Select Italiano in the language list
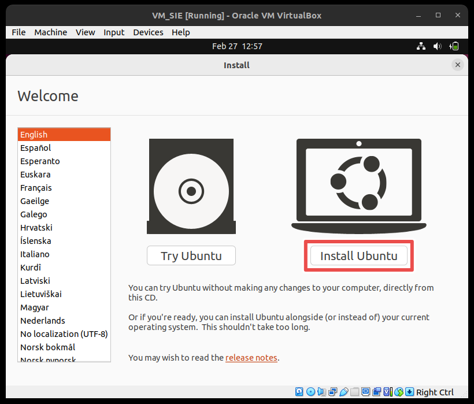 64,254
